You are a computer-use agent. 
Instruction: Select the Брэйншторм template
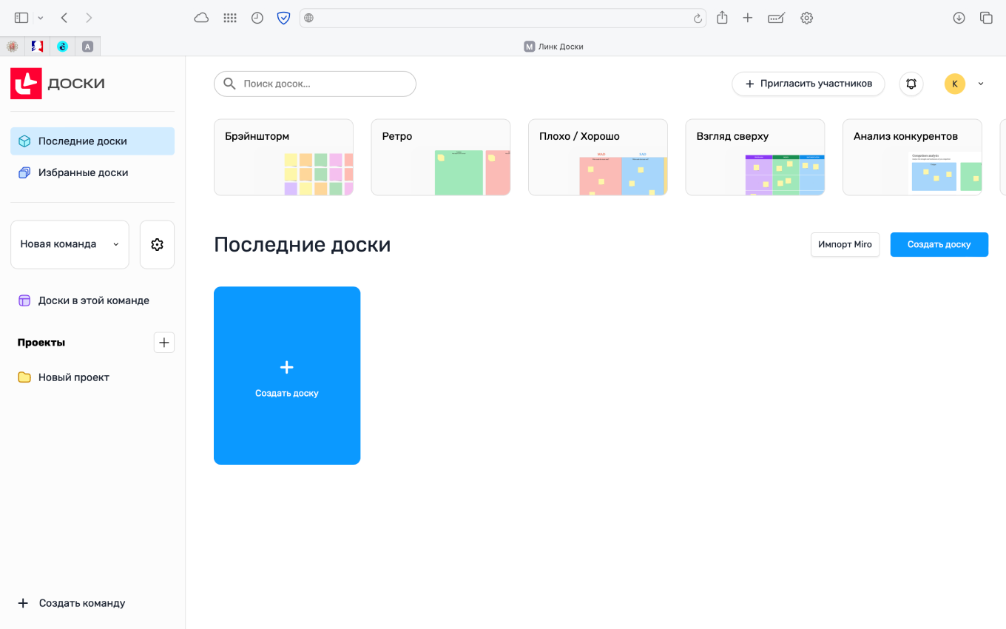click(x=283, y=157)
